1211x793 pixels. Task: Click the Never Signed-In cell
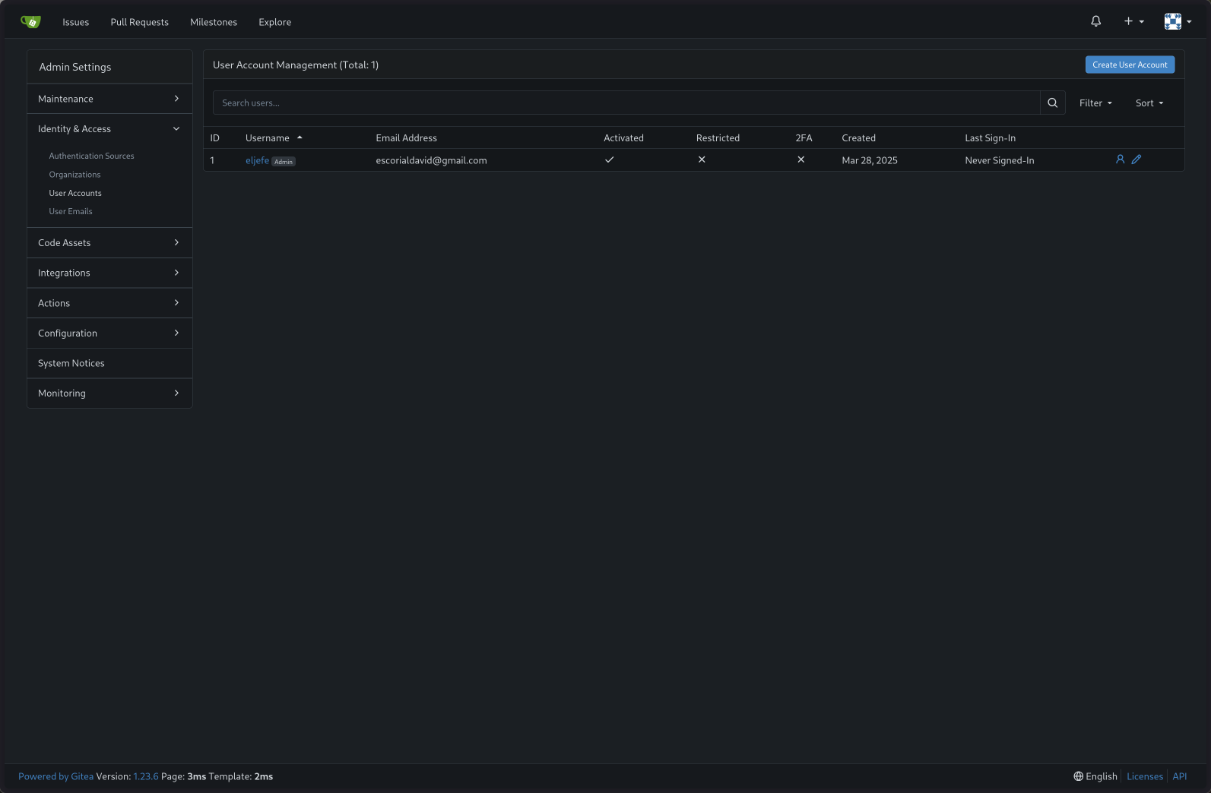click(1000, 160)
